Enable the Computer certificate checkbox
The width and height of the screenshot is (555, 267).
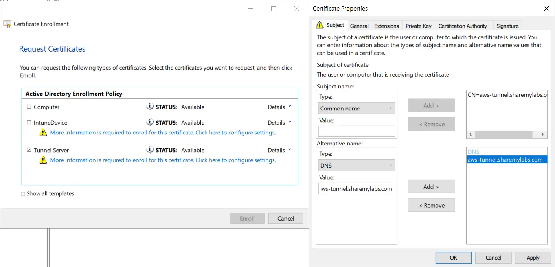pyautogui.click(x=29, y=107)
